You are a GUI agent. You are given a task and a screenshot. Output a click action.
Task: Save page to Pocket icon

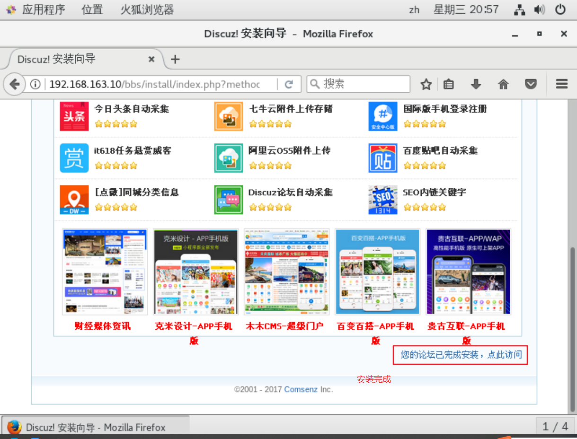click(x=531, y=84)
